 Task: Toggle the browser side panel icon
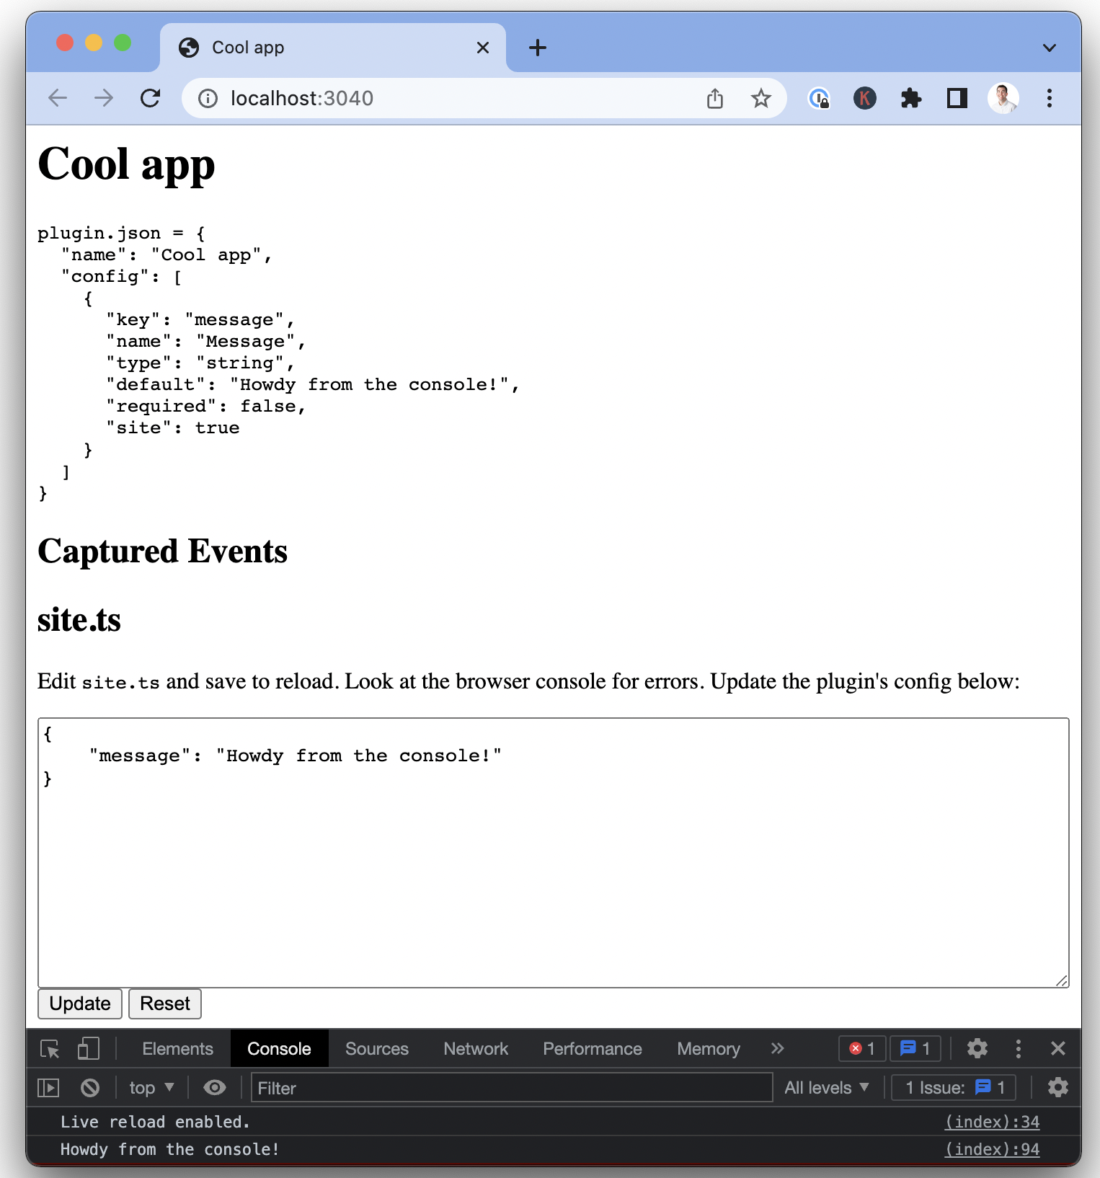[957, 98]
